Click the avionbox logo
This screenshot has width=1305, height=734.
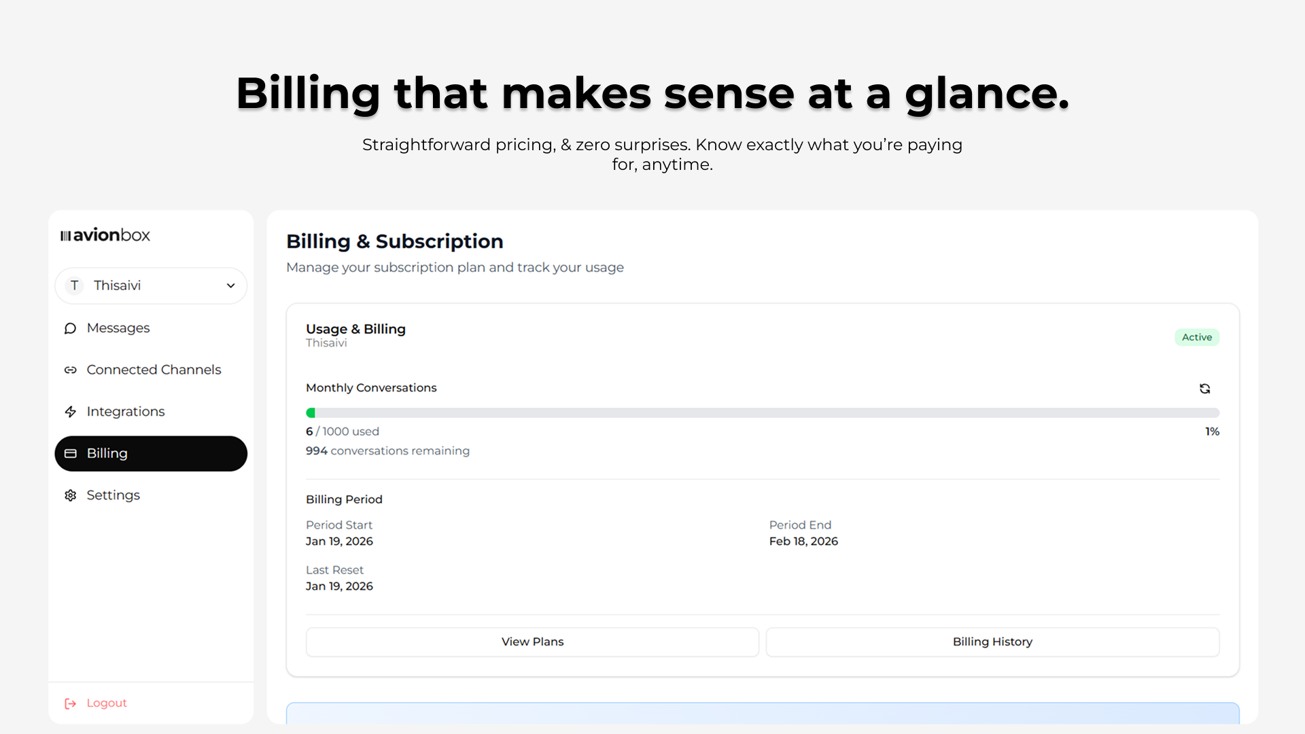pos(105,235)
